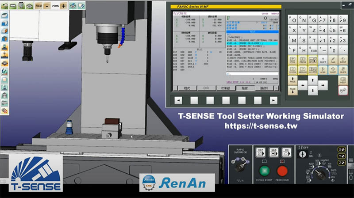The width and height of the screenshot is (354, 198).
Task: Click the CAN key on keypad
Action: tap(333, 60)
